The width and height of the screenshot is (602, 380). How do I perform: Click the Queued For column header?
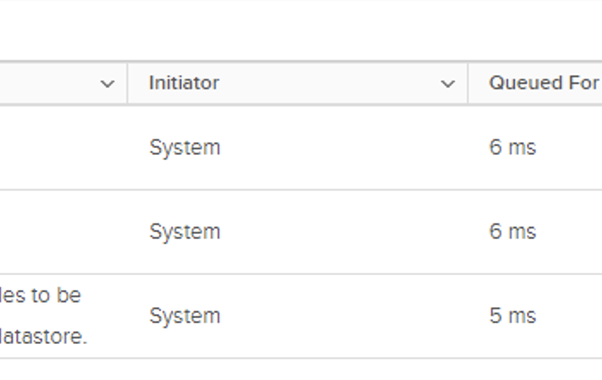(x=544, y=83)
